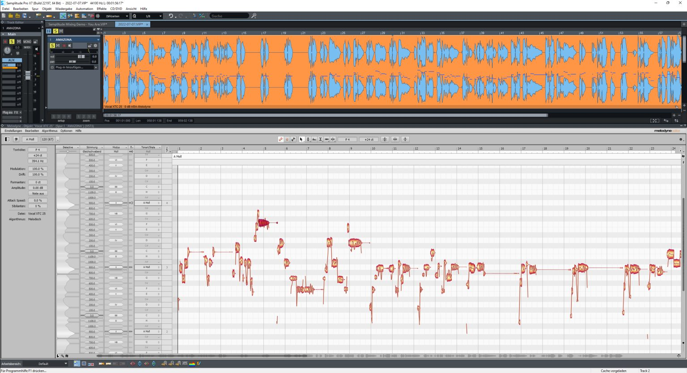Viewport: 687px width, 373px height.
Task: Click the magnifier search icon
Action: tap(254, 16)
